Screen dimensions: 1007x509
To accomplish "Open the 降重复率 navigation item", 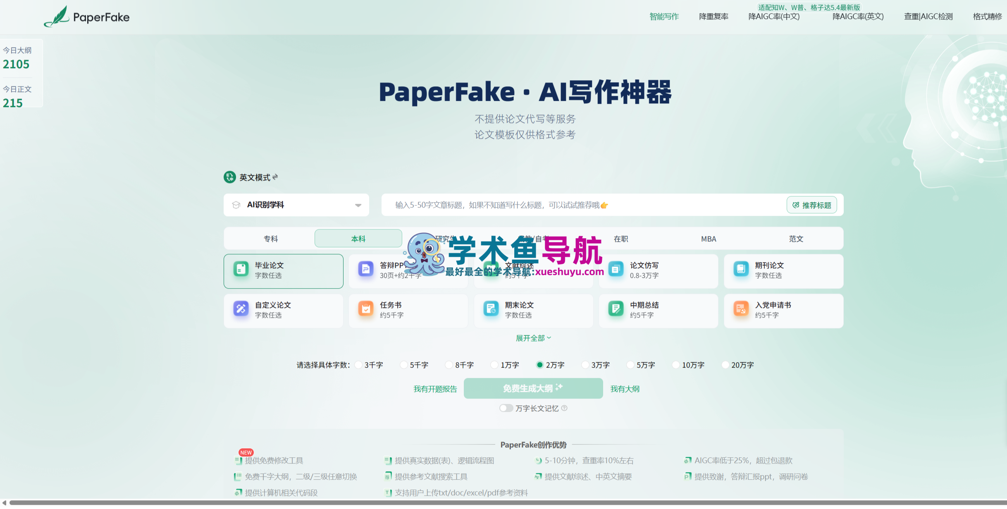I will pyautogui.click(x=713, y=17).
